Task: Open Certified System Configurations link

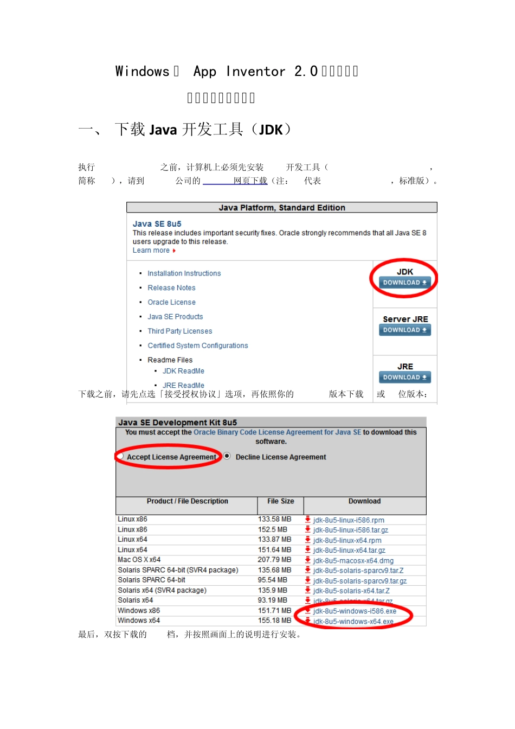Action: coord(198,346)
